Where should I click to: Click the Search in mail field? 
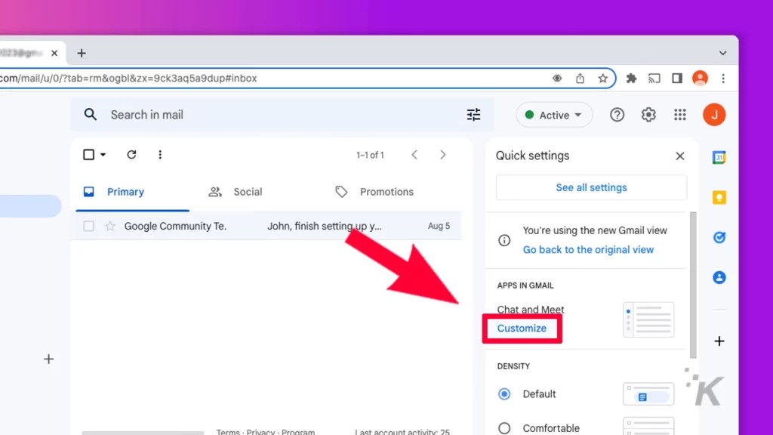click(226, 115)
